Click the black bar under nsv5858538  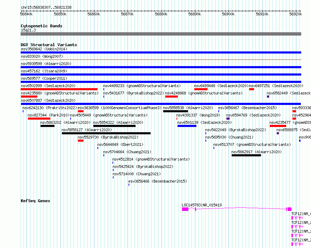(175, 111)
